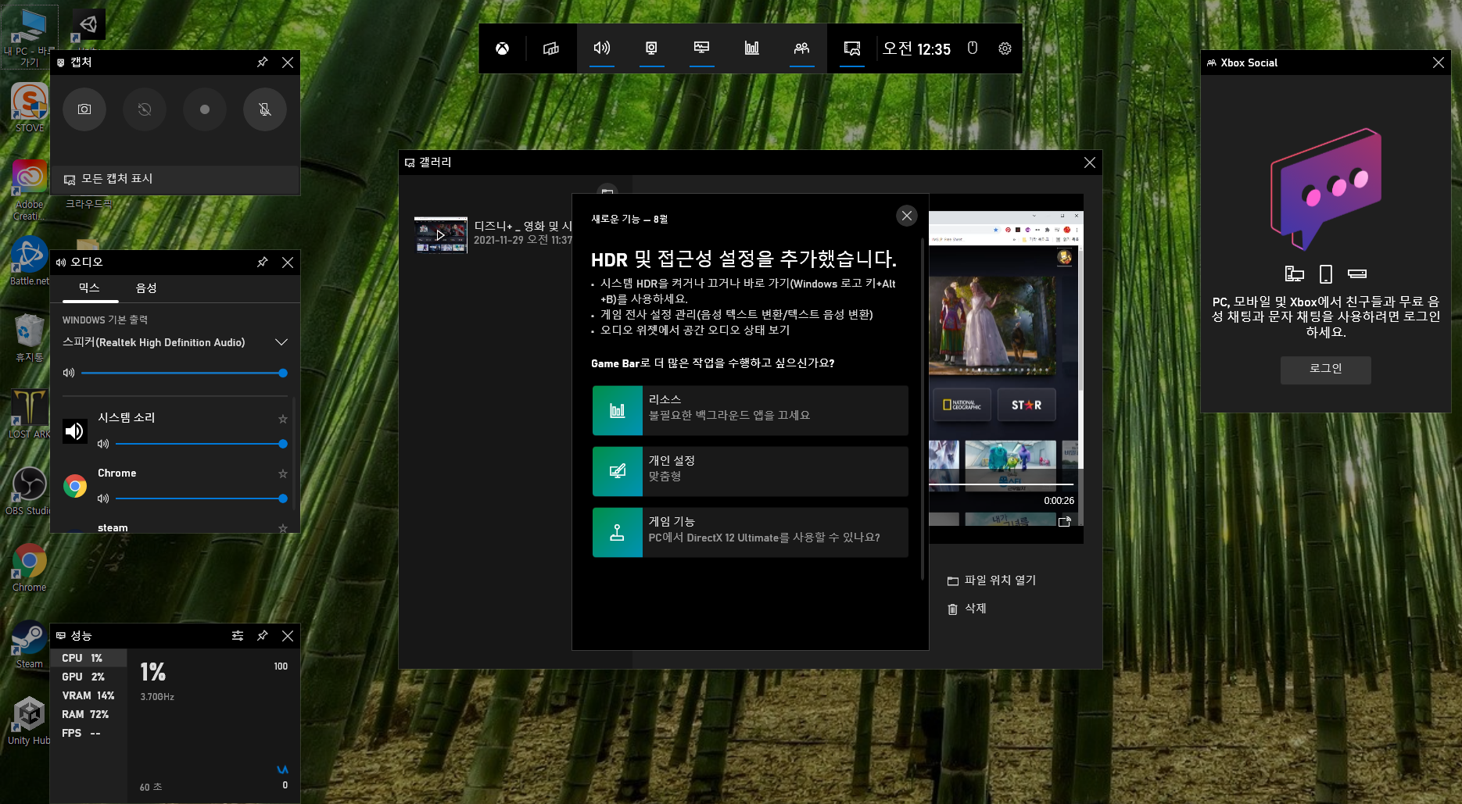The image size is (1462, 804).
Task: Close the Xbox Social widget
Action: point(1439,63)
